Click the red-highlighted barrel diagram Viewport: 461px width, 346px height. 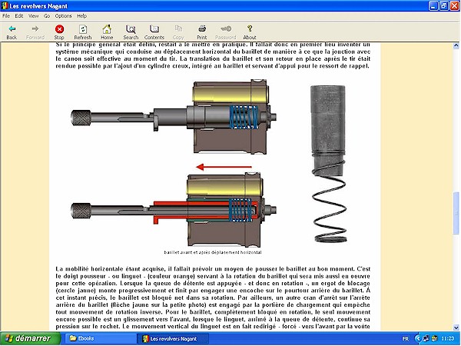(174, 210)
